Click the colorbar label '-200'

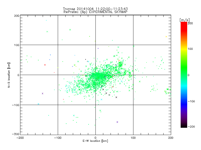click(x=191, y=126)
